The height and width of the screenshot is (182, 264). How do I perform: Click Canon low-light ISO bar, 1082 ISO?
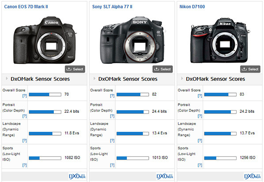tap(45, 158)
